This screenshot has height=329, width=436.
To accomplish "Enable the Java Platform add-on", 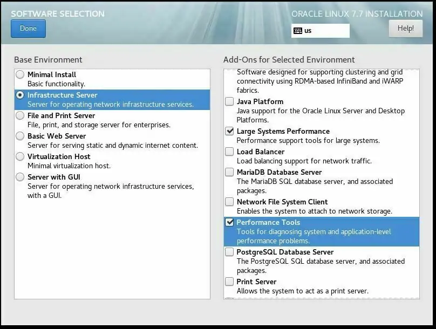I will 230,101.
